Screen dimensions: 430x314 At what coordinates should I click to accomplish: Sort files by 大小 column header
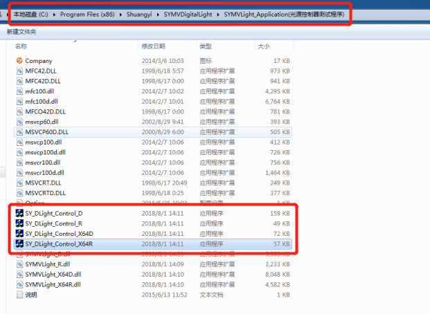point(264,46)
